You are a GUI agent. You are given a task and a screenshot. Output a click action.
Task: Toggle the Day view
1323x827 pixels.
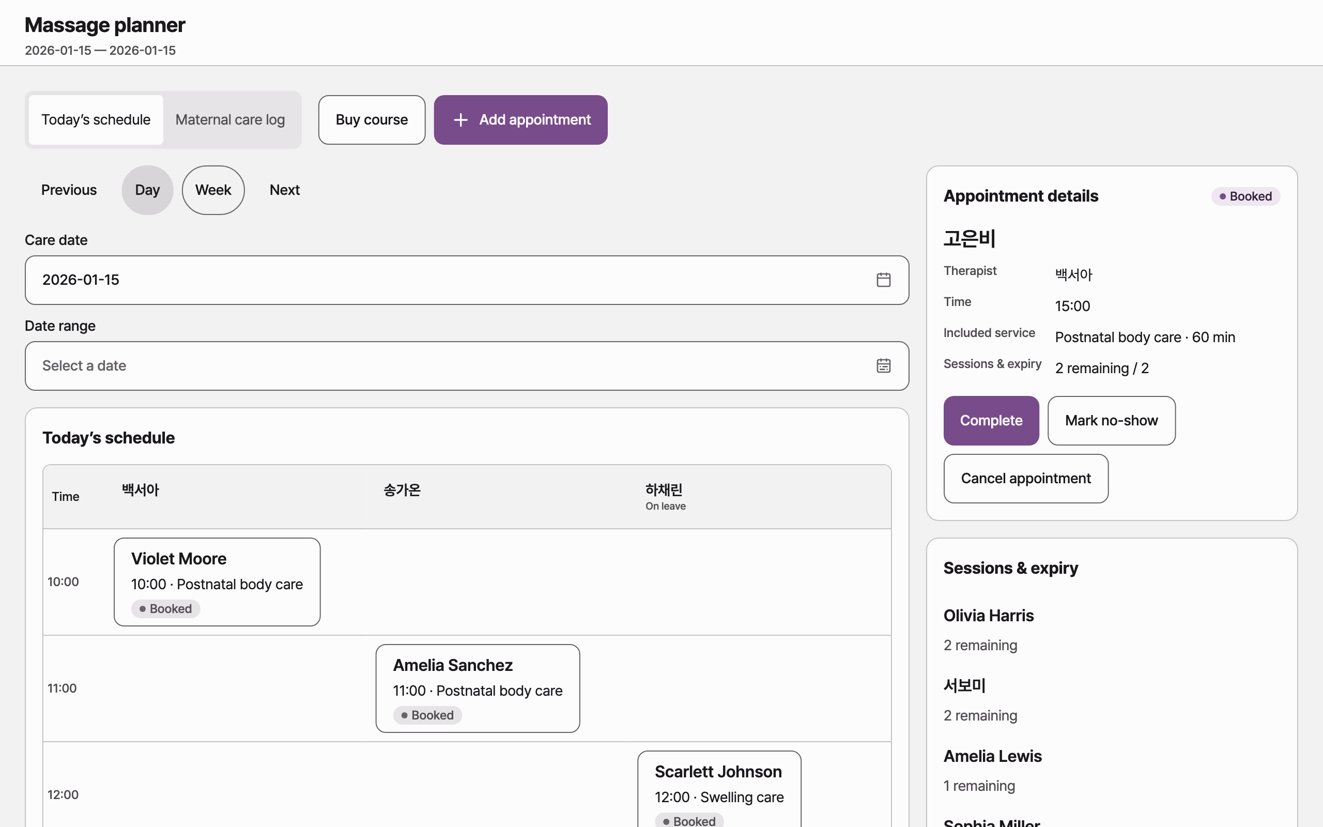(x=147, y=190)
